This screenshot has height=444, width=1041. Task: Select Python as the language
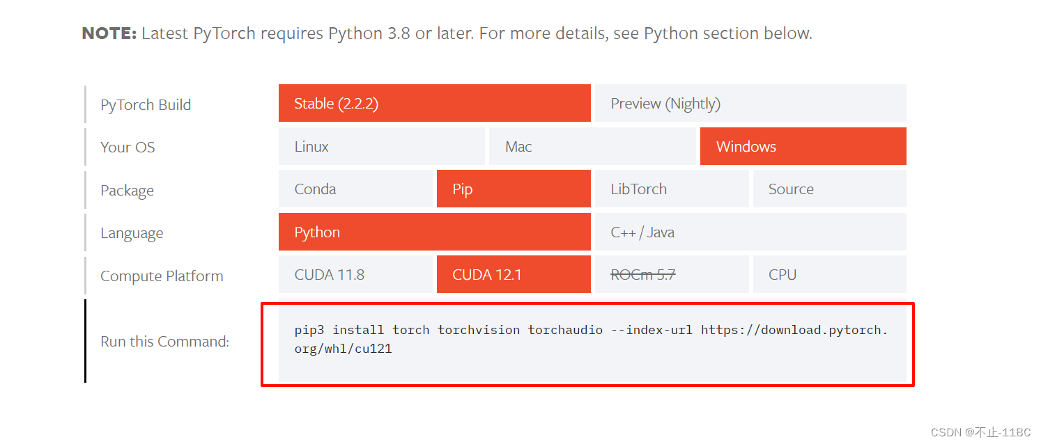tap(434, 231)
